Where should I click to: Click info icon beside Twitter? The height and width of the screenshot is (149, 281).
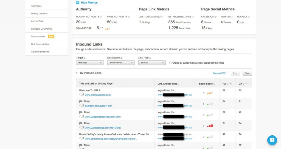(x=232, y=17)
